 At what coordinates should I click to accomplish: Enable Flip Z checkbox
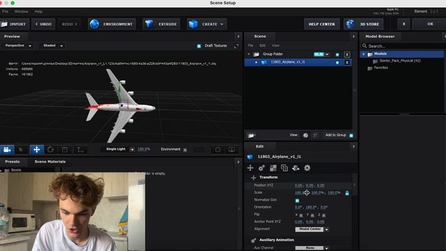pyautogui.click(x=323, y=215)
